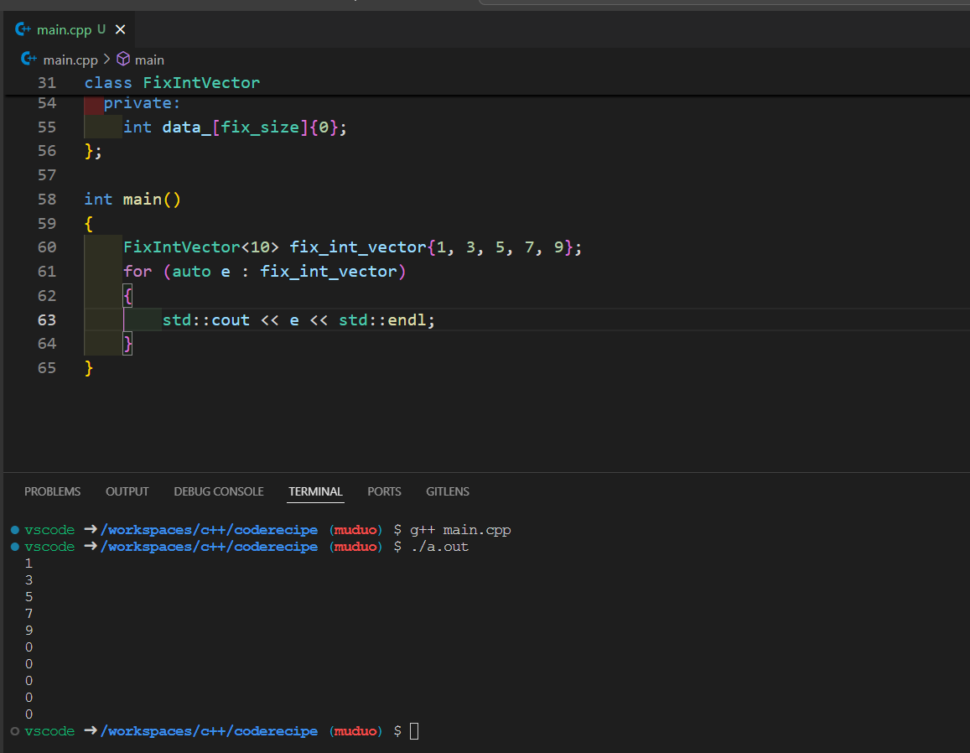Click the cube symbol icon in breadcrumb
This screenshot has width=970, height=753.
tap(124, 59)
